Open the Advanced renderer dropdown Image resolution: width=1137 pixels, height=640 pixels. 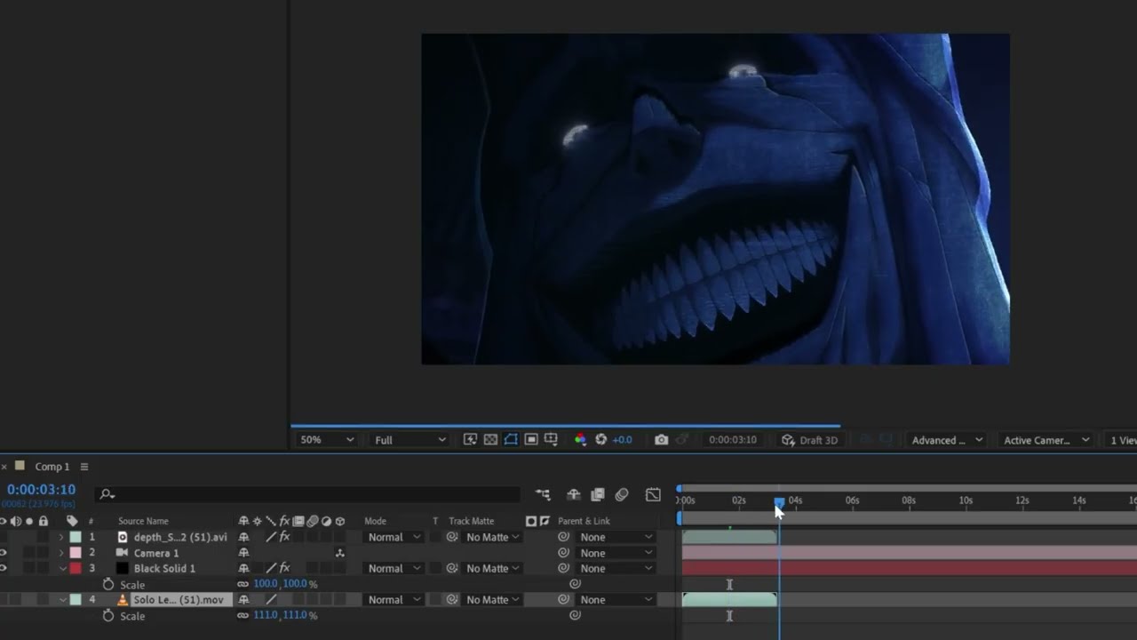pyautogui.click(x=947, y=440)
